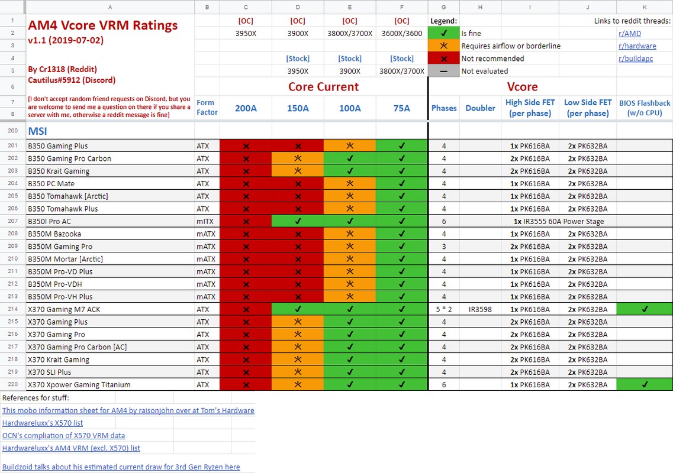Click the 'Form Factor' column header
673x473 pixels.
(x=207, y=108)
